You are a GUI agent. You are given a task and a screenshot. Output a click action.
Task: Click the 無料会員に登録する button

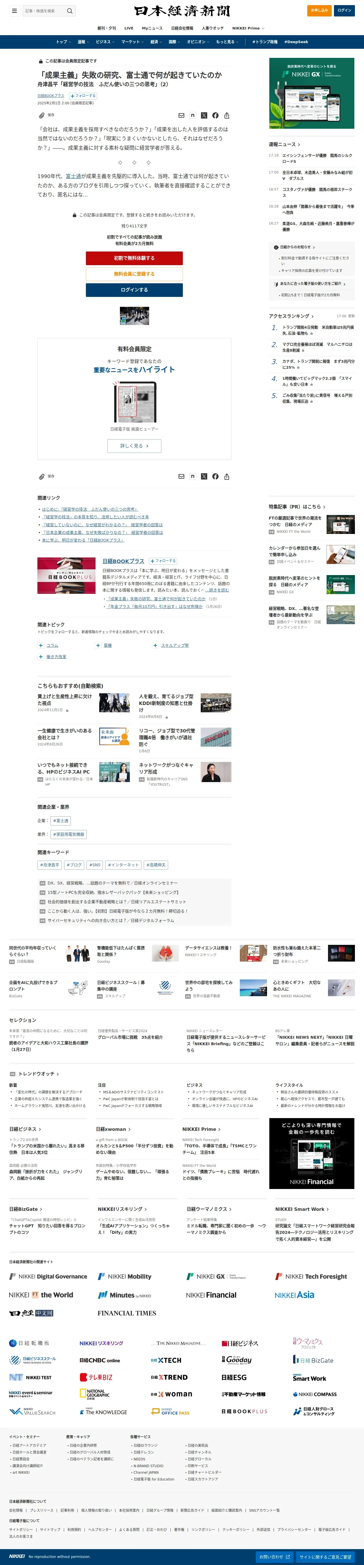tap(134, 274)
